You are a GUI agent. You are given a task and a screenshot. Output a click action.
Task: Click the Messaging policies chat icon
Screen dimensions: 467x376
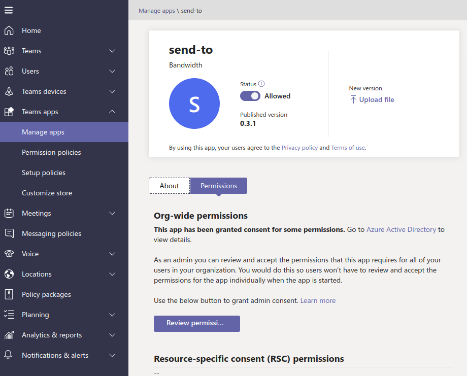9,233
